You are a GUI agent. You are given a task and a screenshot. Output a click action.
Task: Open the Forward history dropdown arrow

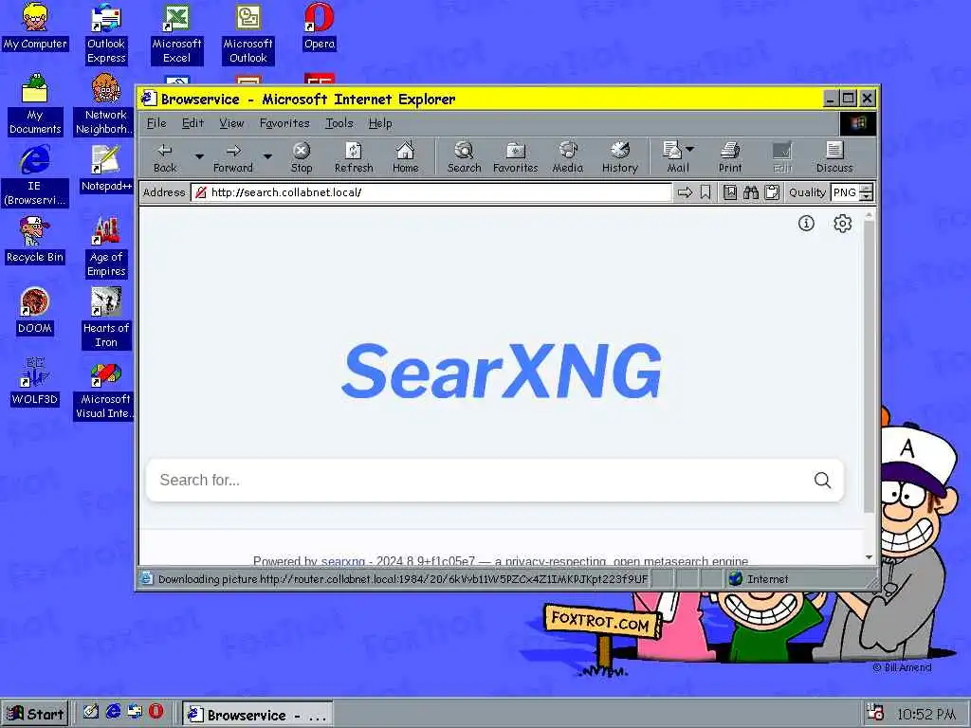click(267, 156)
